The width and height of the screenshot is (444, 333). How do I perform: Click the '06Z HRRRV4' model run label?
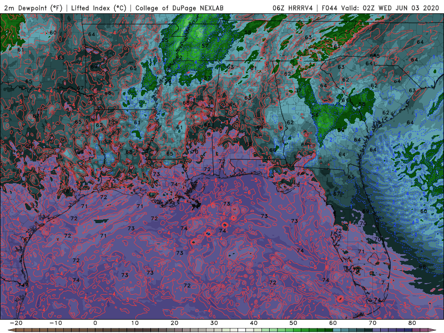tap(292, 8)
